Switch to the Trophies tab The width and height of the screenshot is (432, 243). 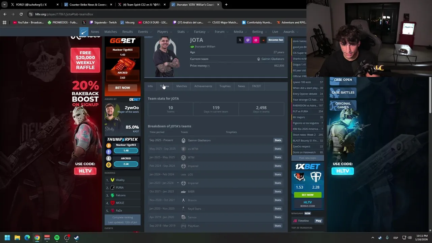pos(225,86)
